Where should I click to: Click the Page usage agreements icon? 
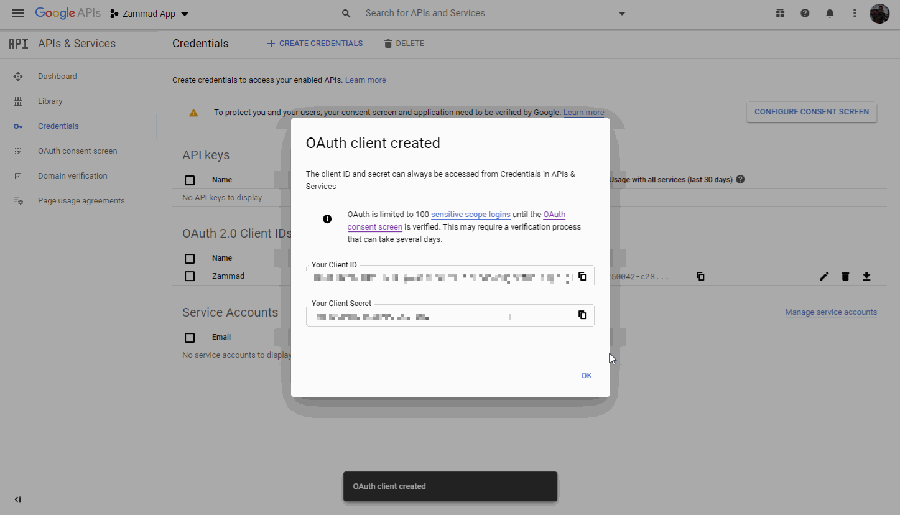18,201
